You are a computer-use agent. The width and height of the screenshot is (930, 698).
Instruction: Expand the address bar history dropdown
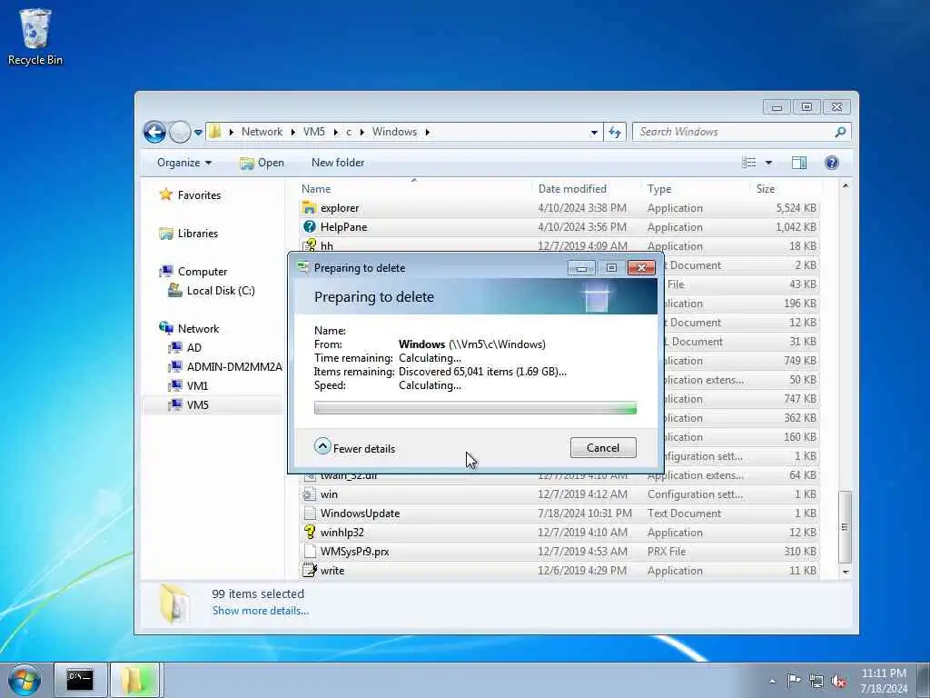pyautogui.click(x=594, y=133)
